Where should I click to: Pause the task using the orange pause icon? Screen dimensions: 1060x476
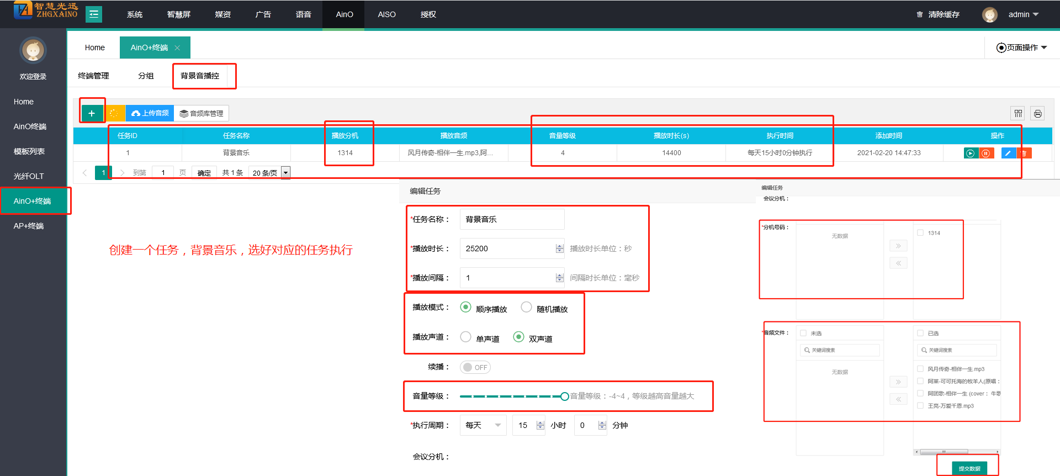click(x=986, y=153)
